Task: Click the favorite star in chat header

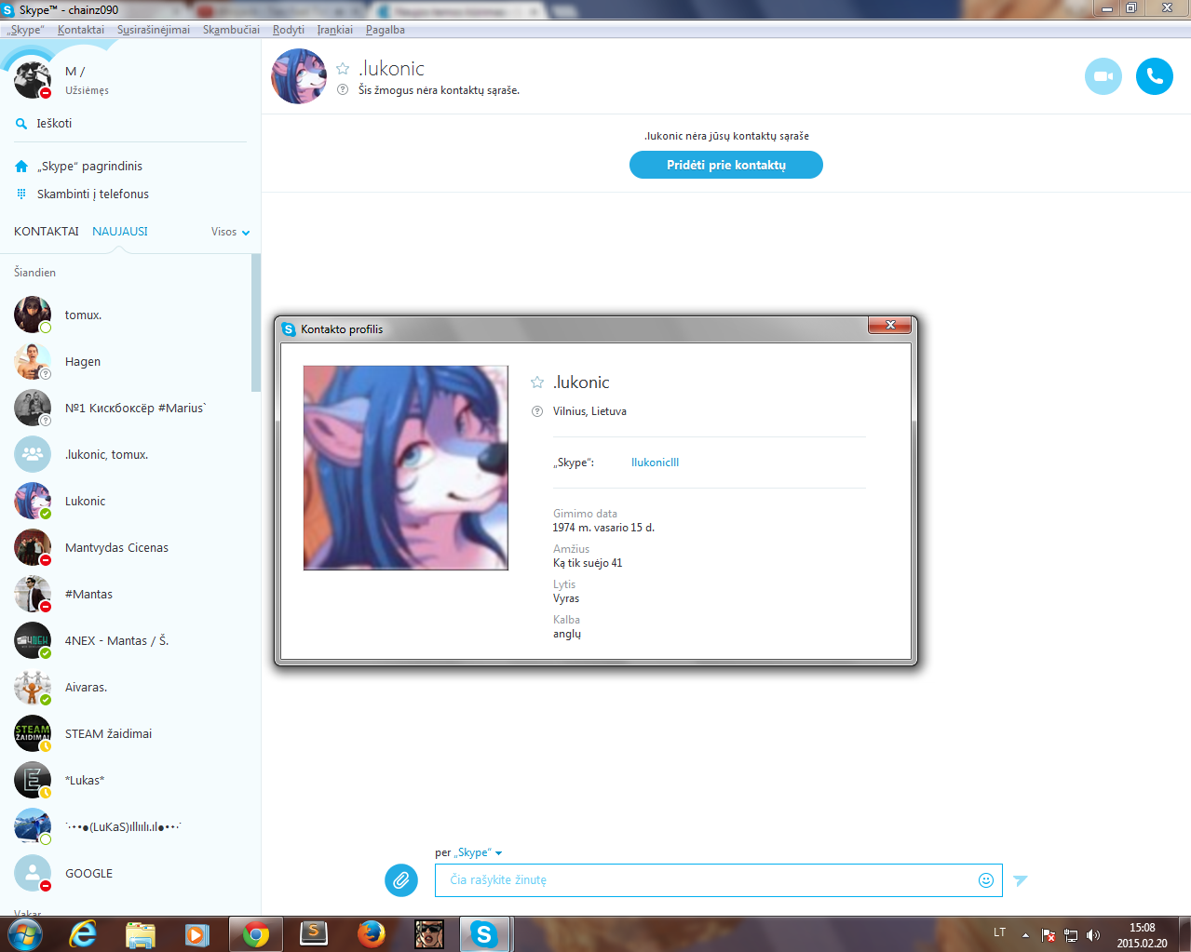Action: [x=343, y=69]
